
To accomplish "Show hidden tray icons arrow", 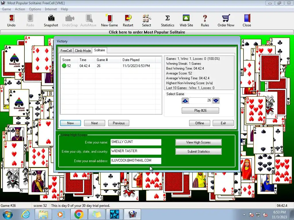I will pos(244,215).
